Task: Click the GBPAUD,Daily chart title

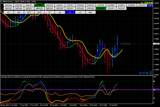Action: [x=8, y=2]
